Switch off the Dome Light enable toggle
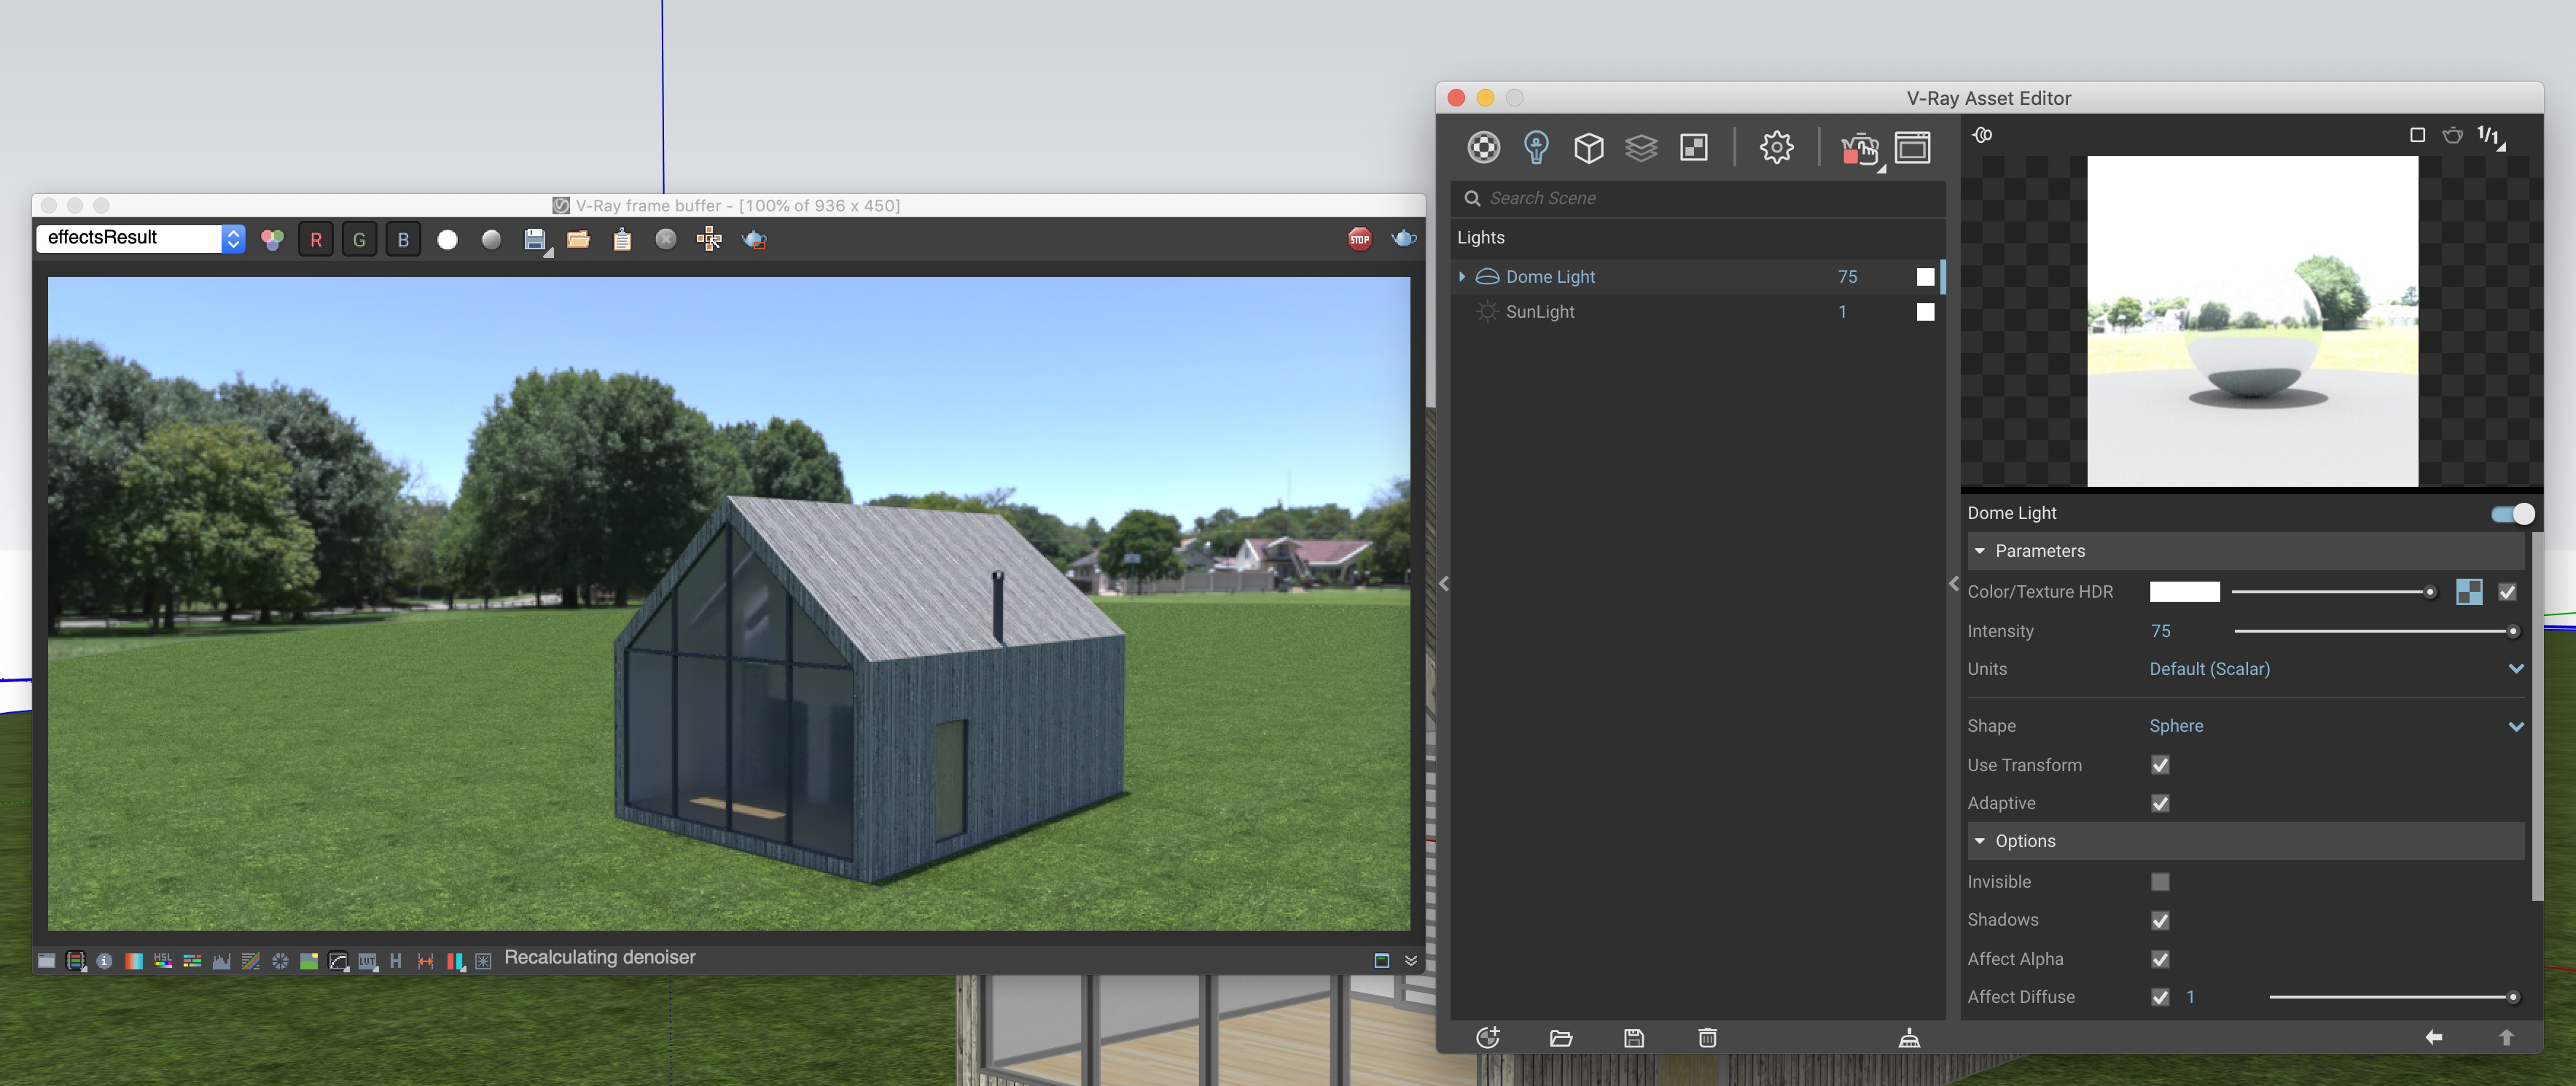The height and width of the screenshot is (1086, 2576). (x=2512, y=514)
